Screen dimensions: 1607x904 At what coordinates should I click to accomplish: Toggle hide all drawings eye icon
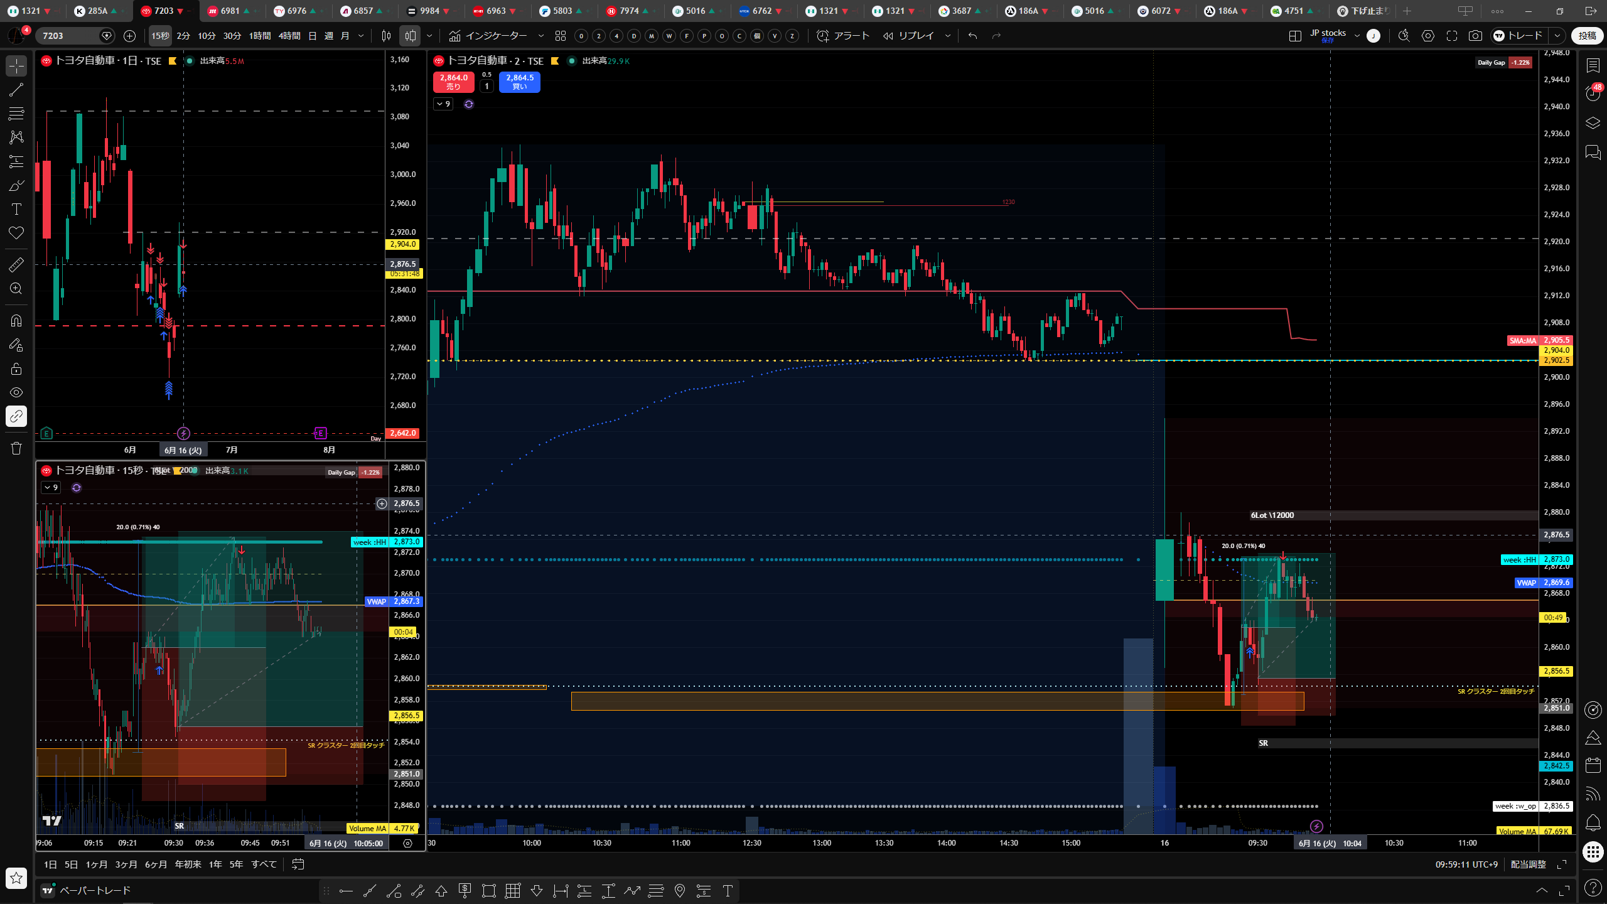(x=16, y=392)
